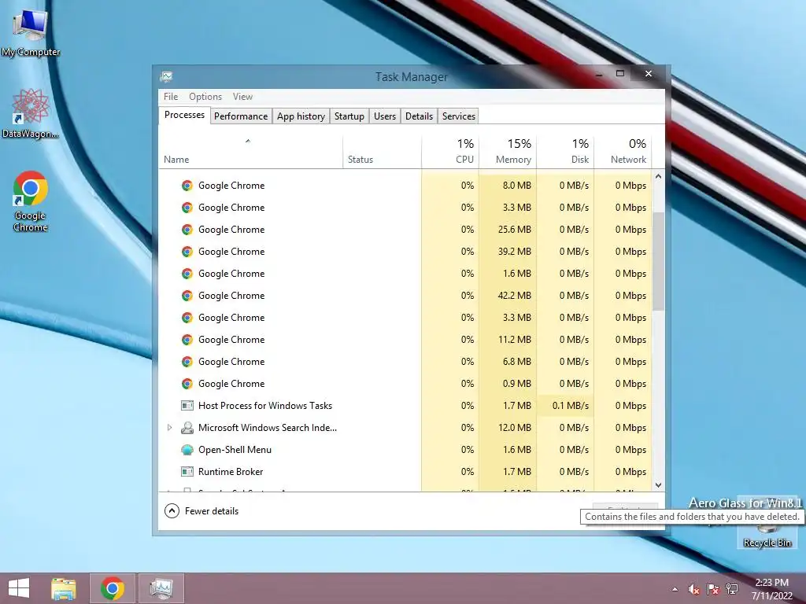Sort by the Status column header
This screenshot has height=604, width=806.
[x=382, y=152]
